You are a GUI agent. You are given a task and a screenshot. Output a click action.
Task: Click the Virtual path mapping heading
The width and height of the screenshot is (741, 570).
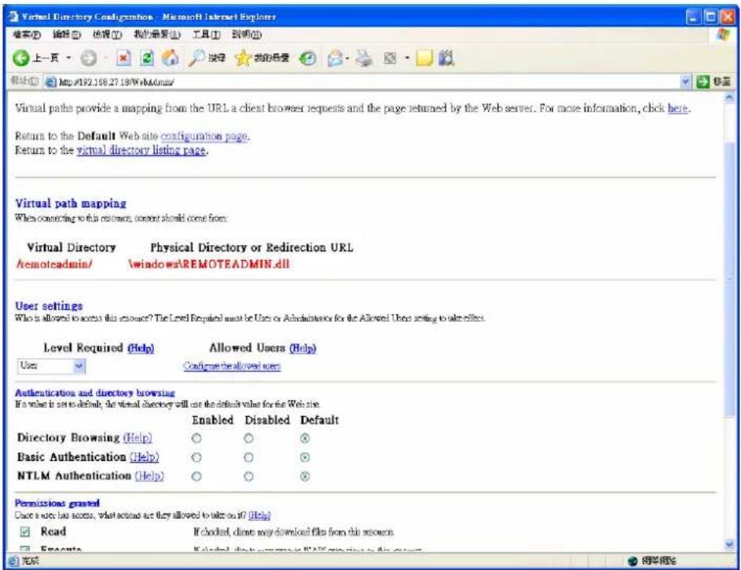[71, 203]
